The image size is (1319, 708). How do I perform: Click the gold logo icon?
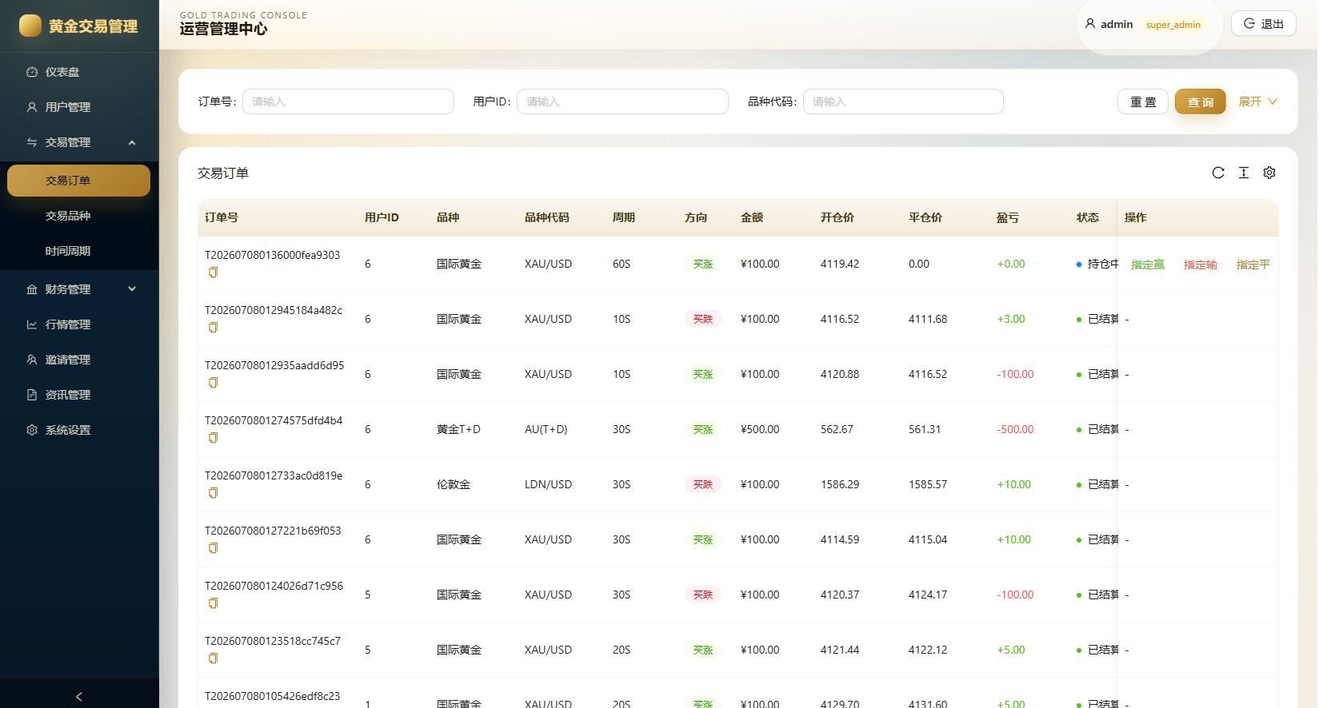coord(30,26)
